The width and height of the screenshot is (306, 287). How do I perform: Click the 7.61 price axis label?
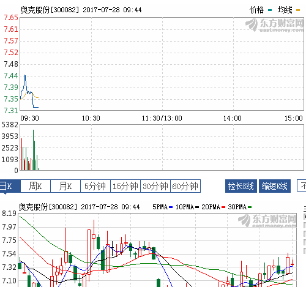pyautogui.click(x=11, y=29)
